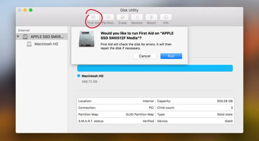Screen dimensions: 259x141
Task: Select APPLE SSD SM05... in the sidebar
Action: pyautogui.click(x=42, y=37)
